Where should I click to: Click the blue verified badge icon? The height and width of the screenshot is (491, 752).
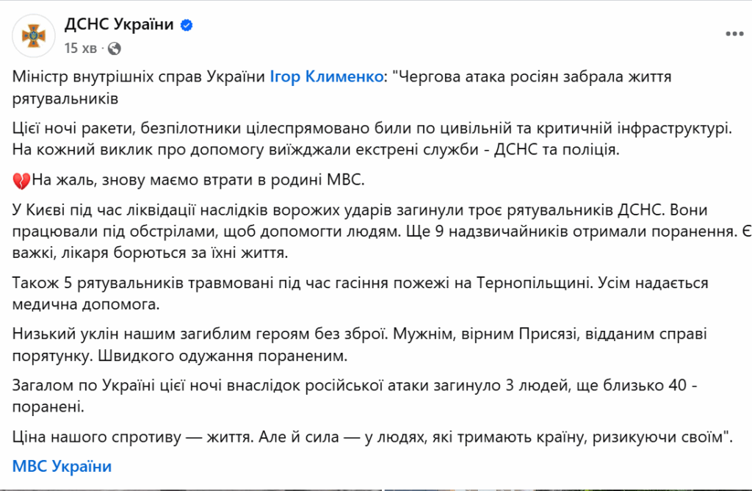[187, 25]
